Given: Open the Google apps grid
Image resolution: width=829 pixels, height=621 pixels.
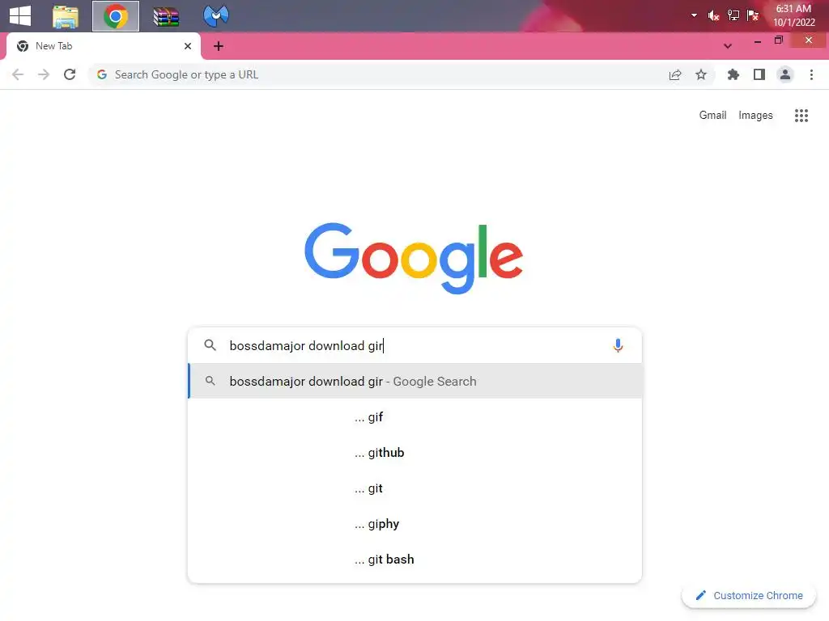Looking at the screenshot, I should pos(801,115).
